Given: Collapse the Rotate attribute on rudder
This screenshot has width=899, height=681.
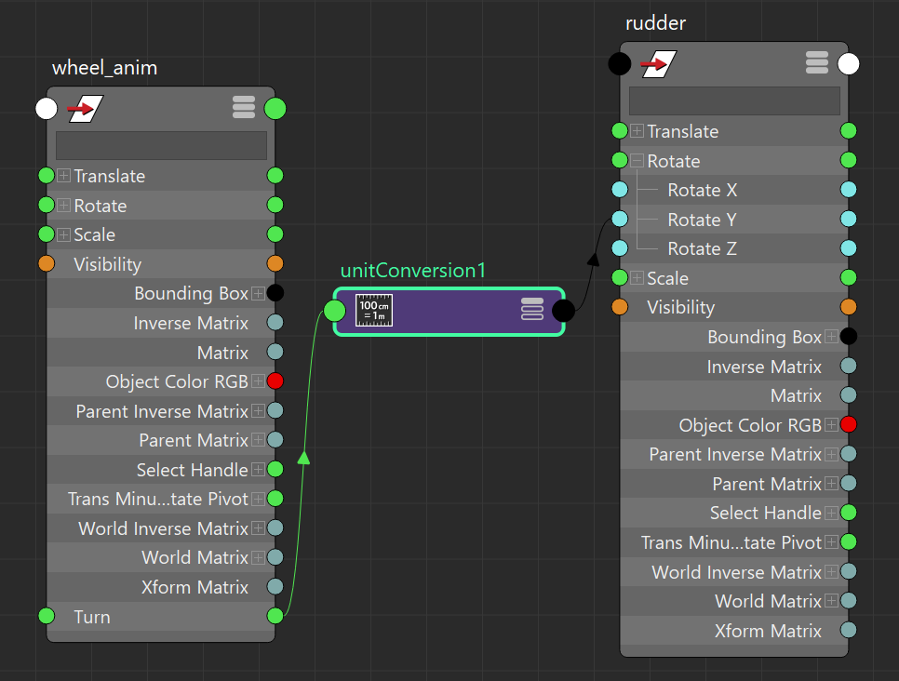Looking at the screenshot, I should pyautogui.click(x=637, y=161).
